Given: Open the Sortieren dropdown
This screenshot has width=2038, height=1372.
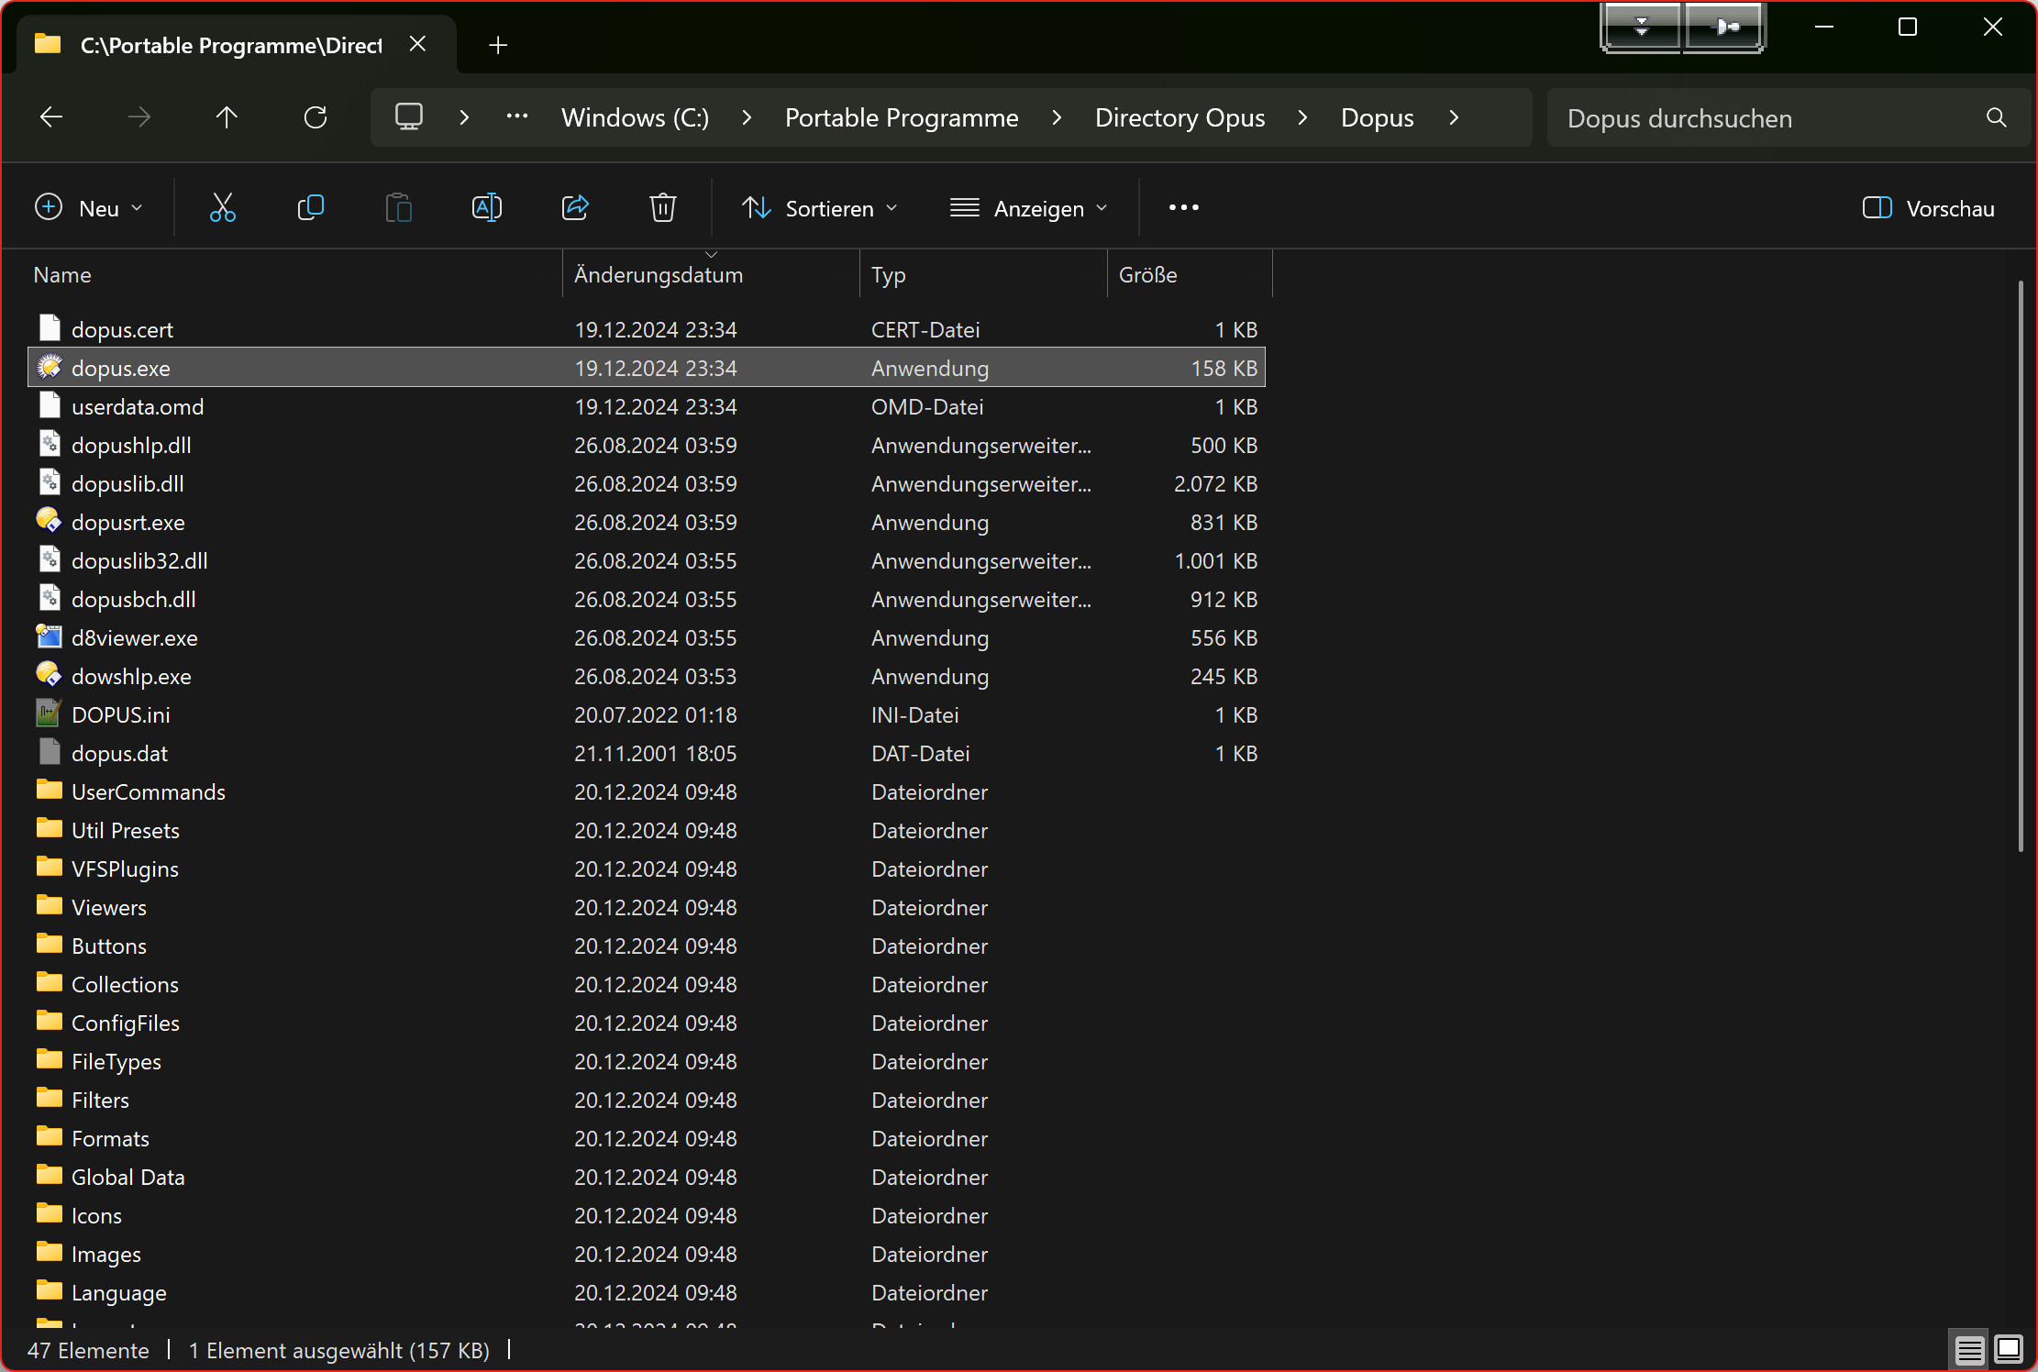Looking at the screenshot, I should pyautogui.click(x=819, y=208).
